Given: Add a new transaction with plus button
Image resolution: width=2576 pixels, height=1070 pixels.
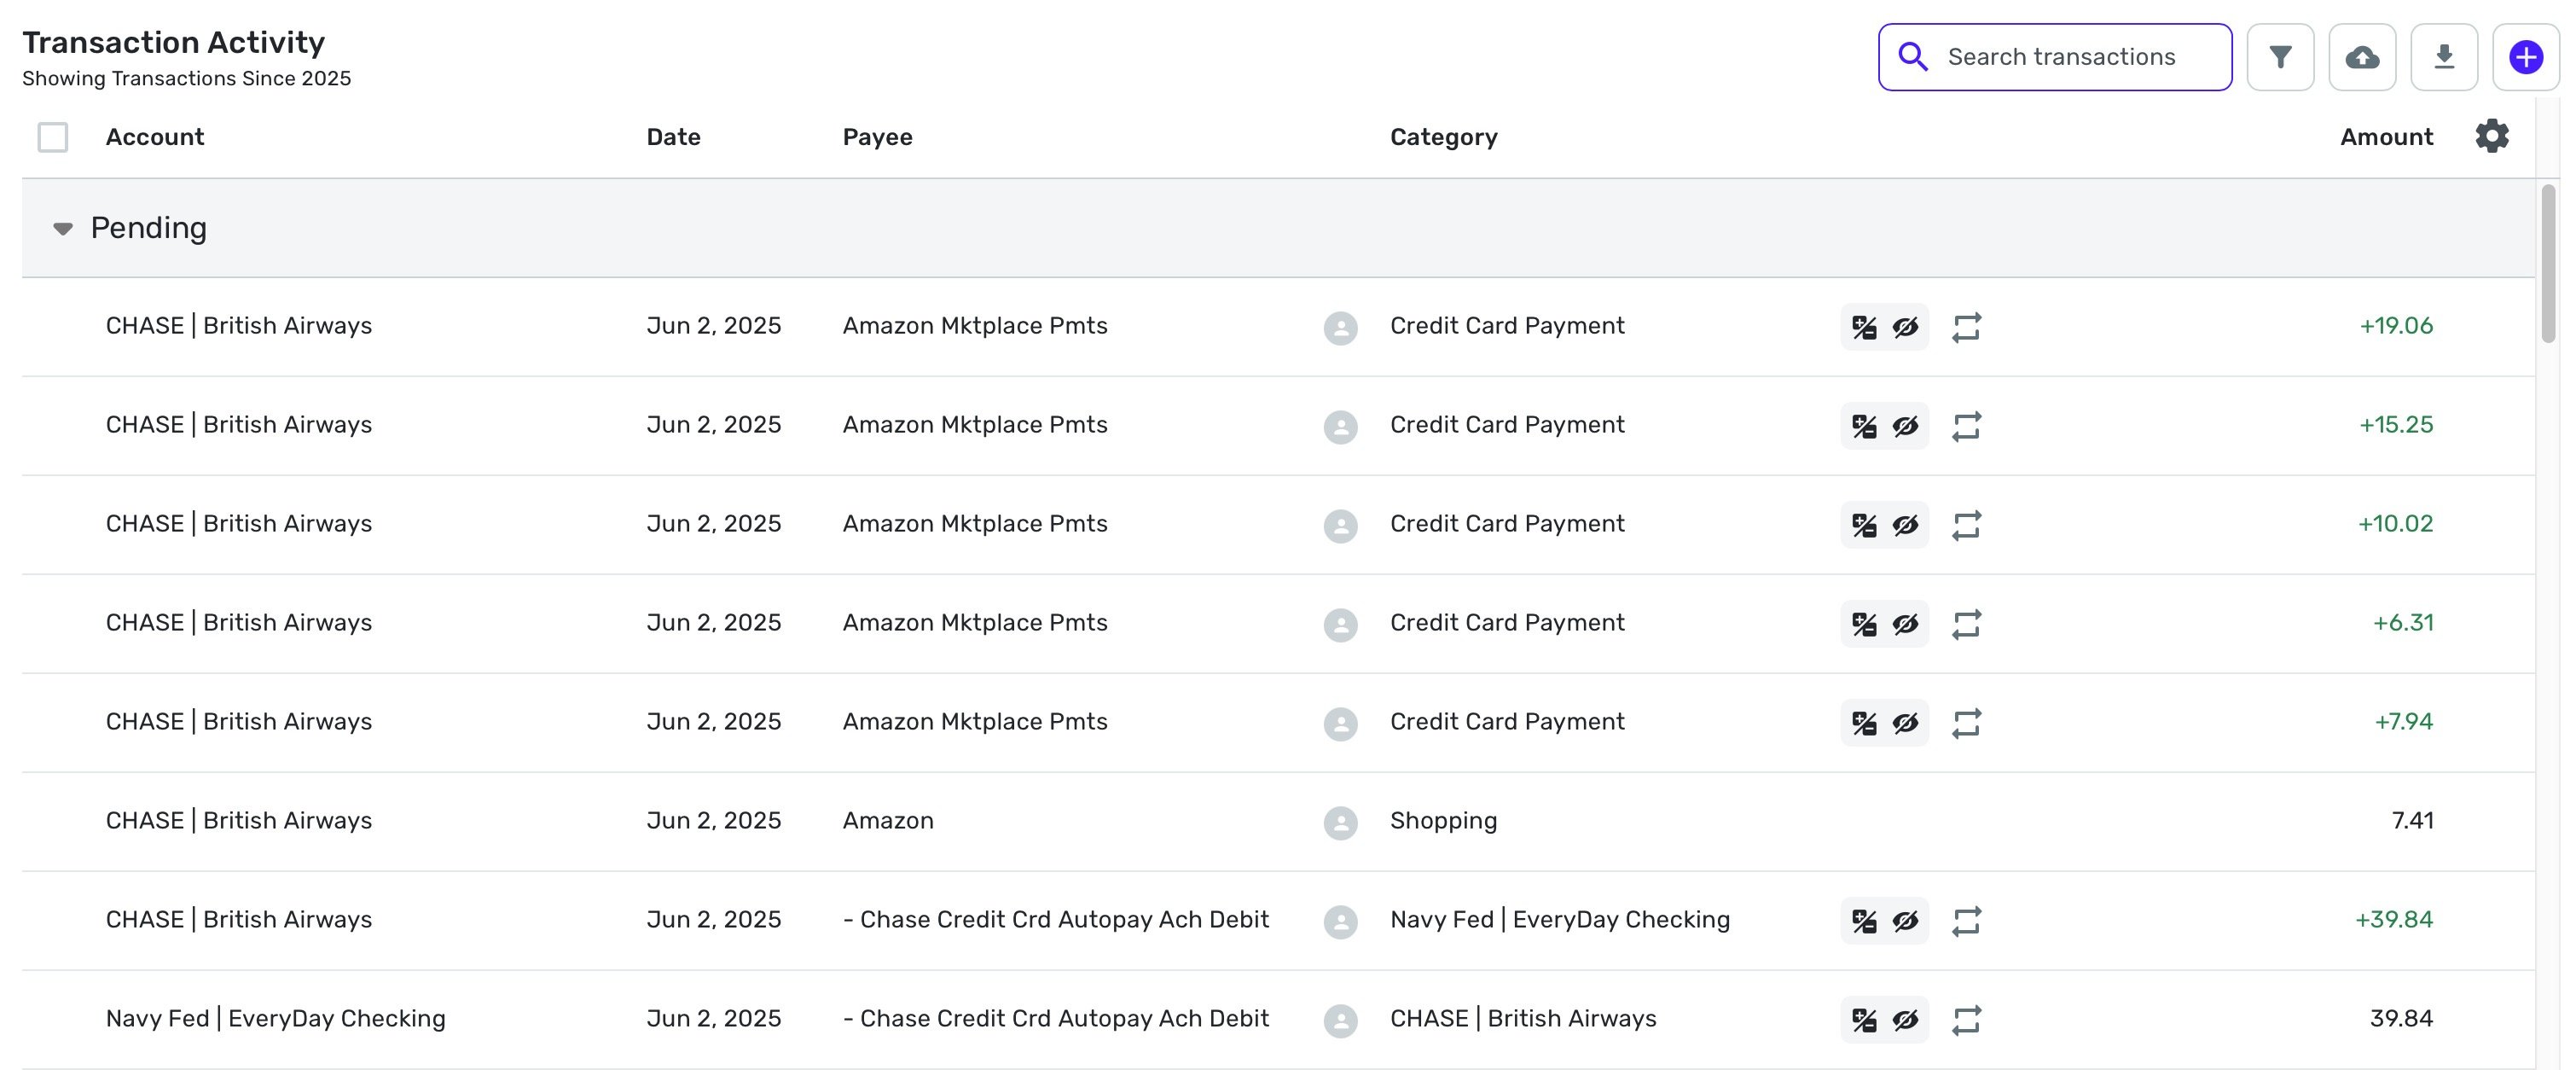Looking at the screenshot, I should tap(2526, 57).
